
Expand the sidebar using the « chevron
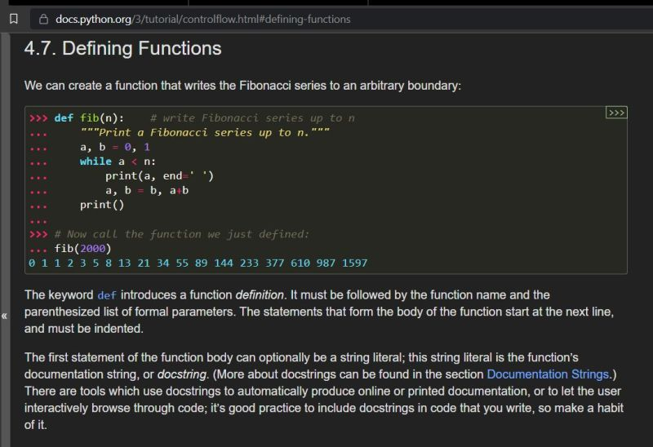(5, 315)
